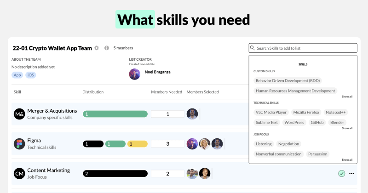Add Negotiation skill chip
368x193 pixels.
point(289,144)
